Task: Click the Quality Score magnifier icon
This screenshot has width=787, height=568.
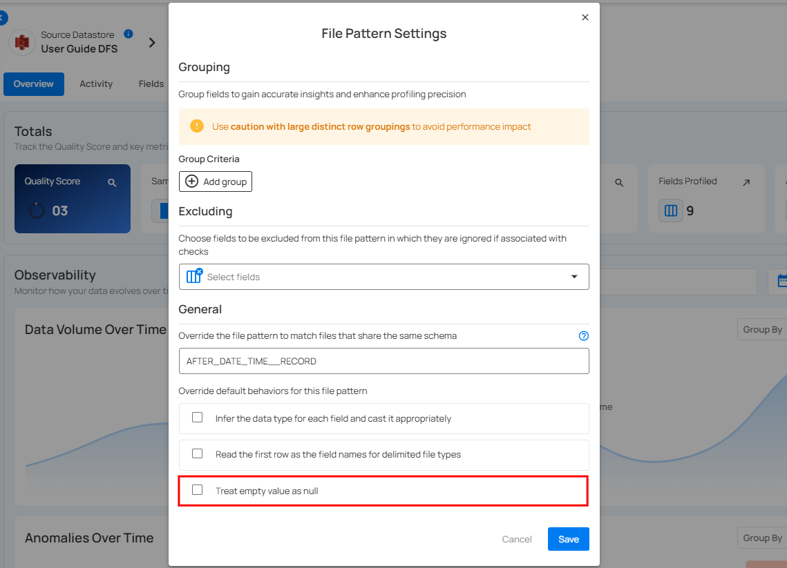Action: (x=112, y=183)
